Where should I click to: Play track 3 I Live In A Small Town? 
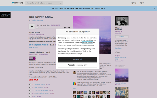pyautogui.click(x=30, y=90)
